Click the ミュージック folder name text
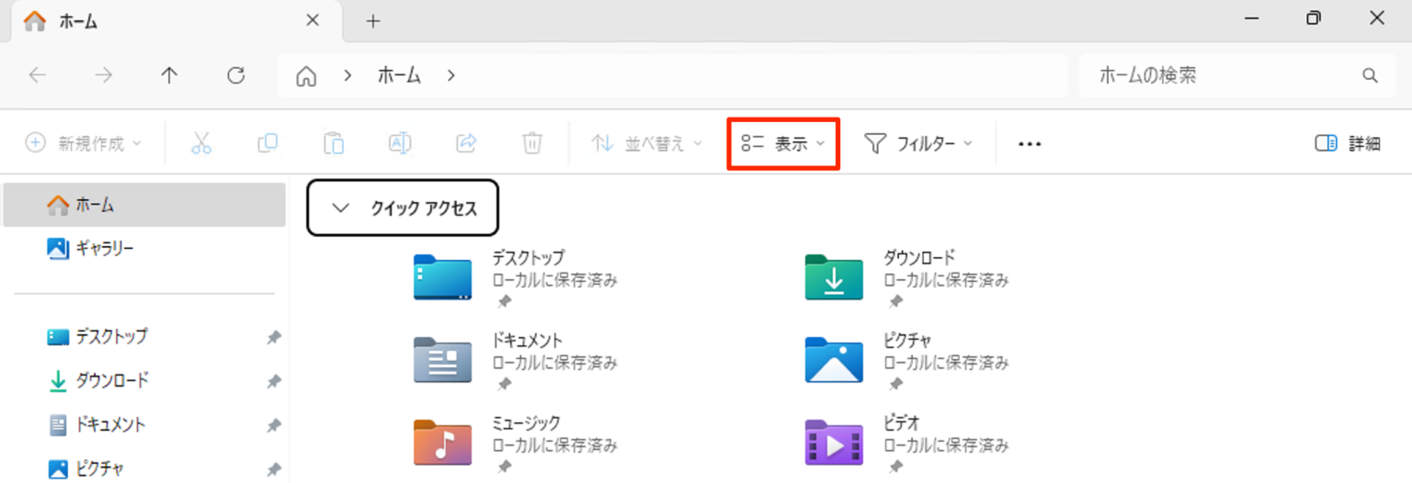The image size is (1412, 483). (x=527, y=423)
